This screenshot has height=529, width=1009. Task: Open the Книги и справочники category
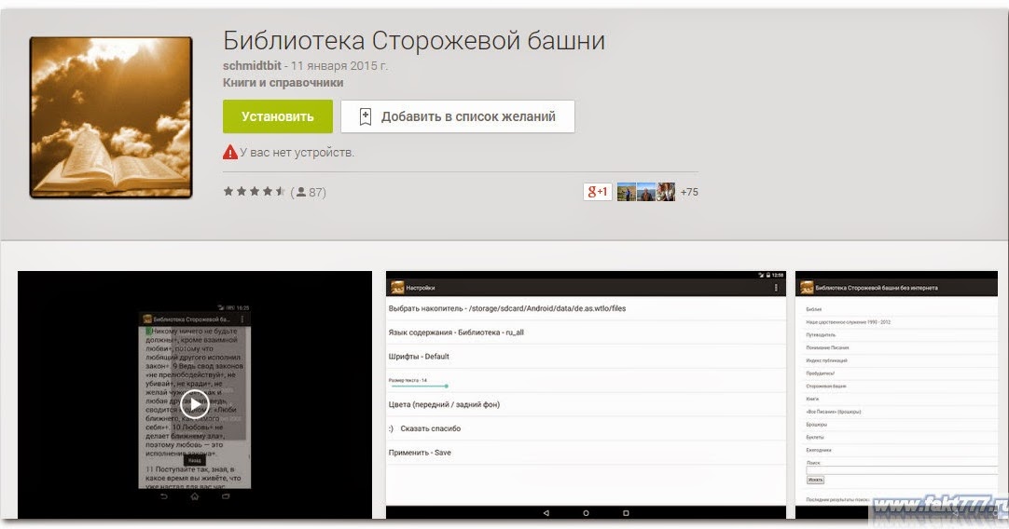tap(283, 82)
